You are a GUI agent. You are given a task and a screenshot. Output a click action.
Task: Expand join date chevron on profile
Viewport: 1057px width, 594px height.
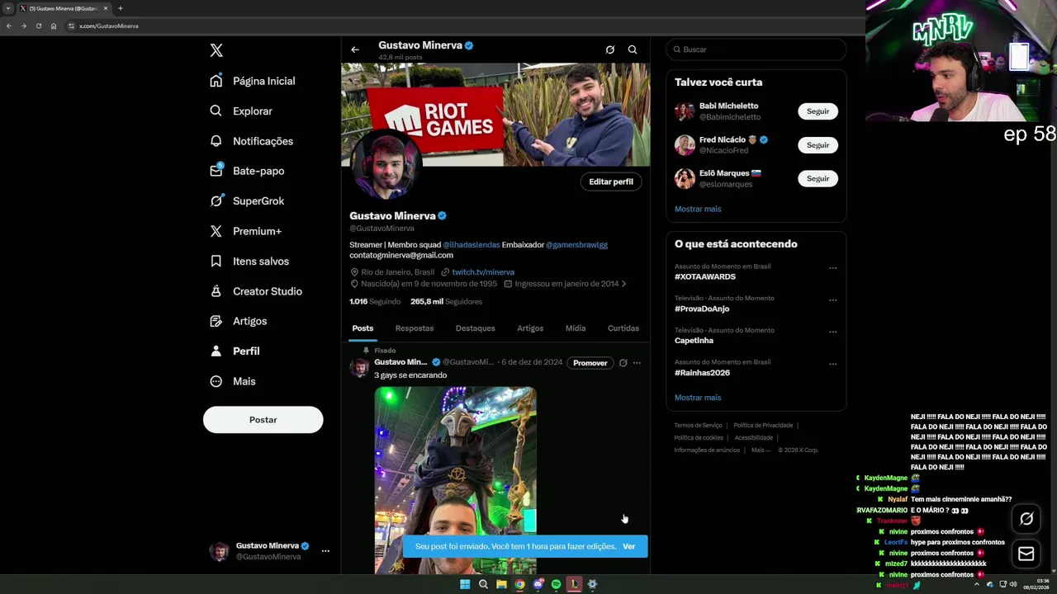pos(623,284)
